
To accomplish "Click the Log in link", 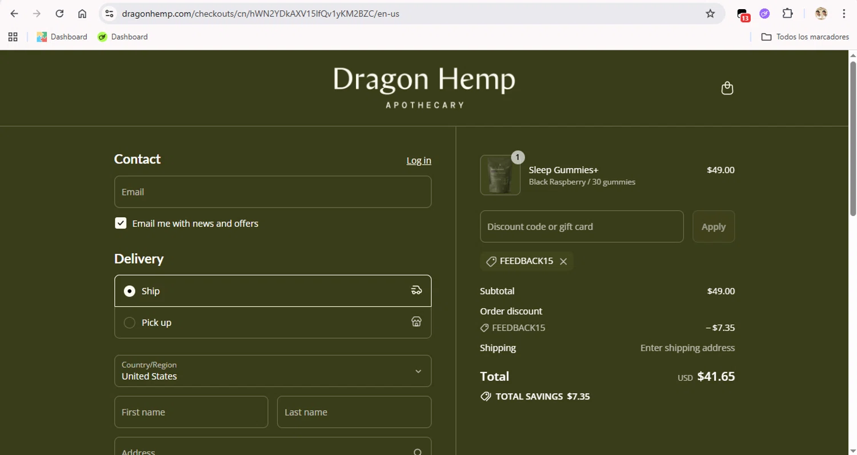I will pyautogui.click(x=419, y=160).
